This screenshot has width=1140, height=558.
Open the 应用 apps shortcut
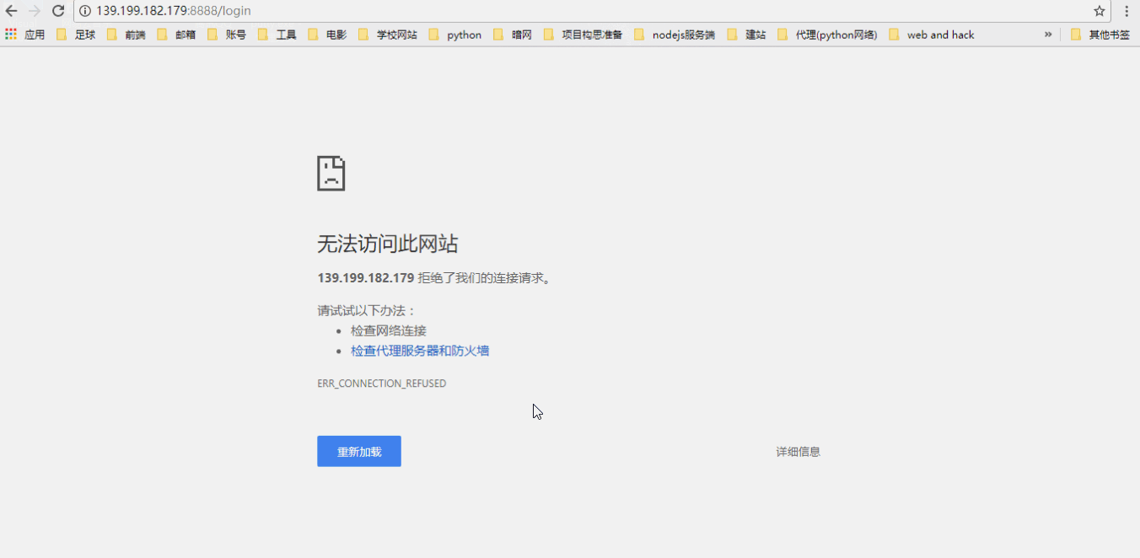pyautogui.click(x=24, y=35)
